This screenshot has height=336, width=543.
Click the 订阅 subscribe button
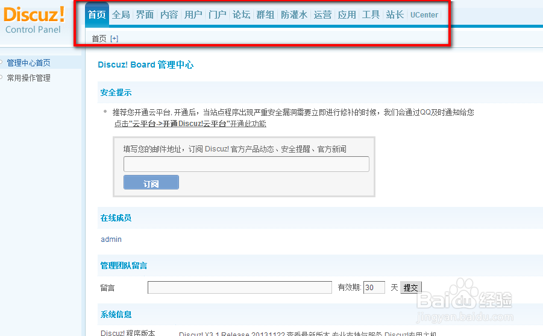151,182
